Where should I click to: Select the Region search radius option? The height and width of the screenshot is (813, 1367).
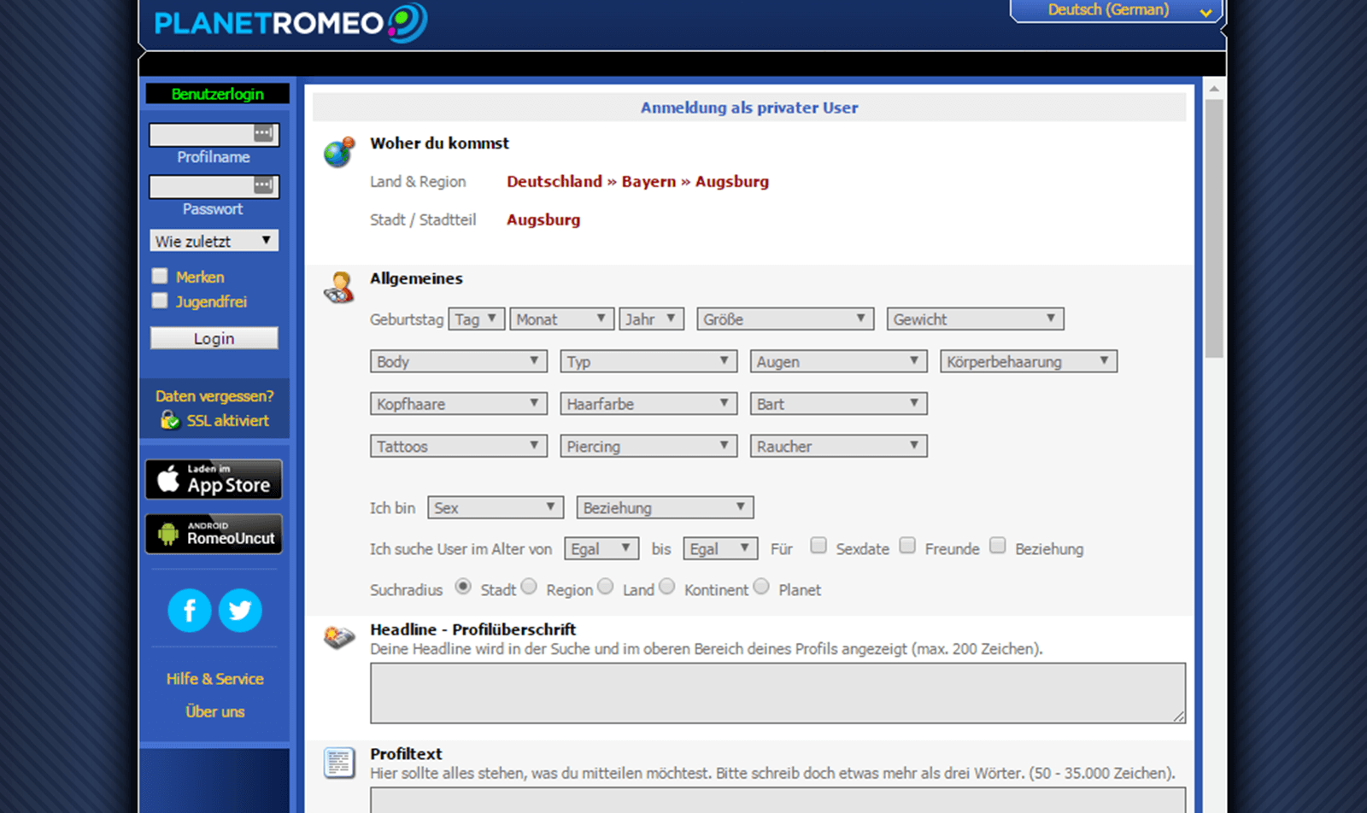[x=530, y=586]
